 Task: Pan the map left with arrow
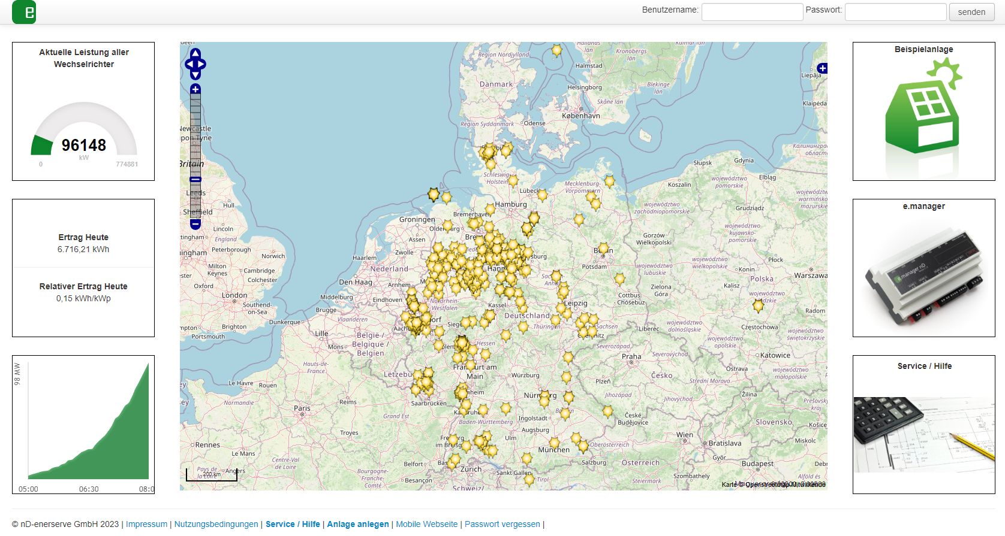click(189, 64)
